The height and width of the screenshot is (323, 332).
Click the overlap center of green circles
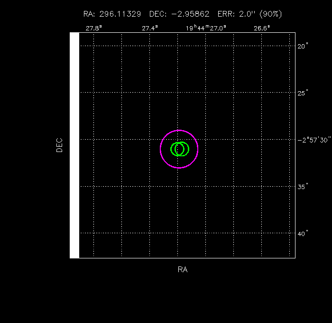(180, 149)
